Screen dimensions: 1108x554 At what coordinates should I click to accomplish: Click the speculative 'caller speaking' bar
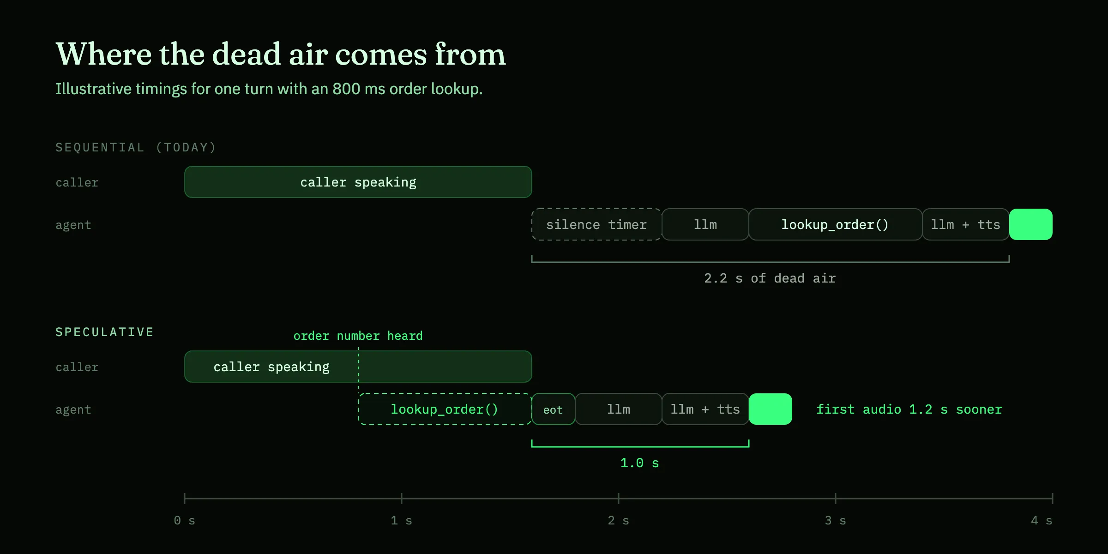pos(358,367)
